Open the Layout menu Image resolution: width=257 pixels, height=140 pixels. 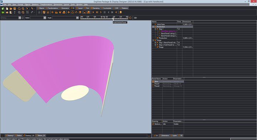point(66,4)
